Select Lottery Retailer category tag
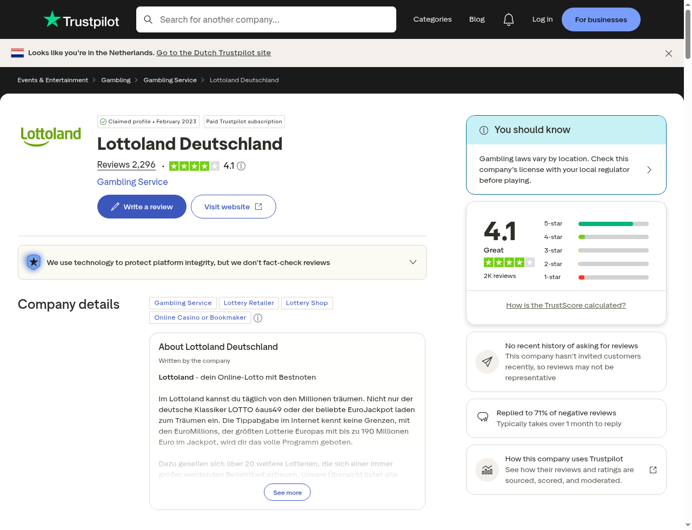 coord(249,303)
